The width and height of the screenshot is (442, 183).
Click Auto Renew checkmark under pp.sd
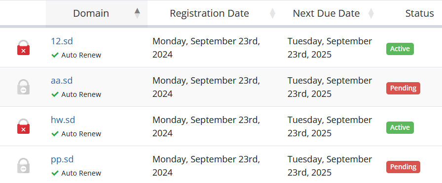[x=55, y=173]
